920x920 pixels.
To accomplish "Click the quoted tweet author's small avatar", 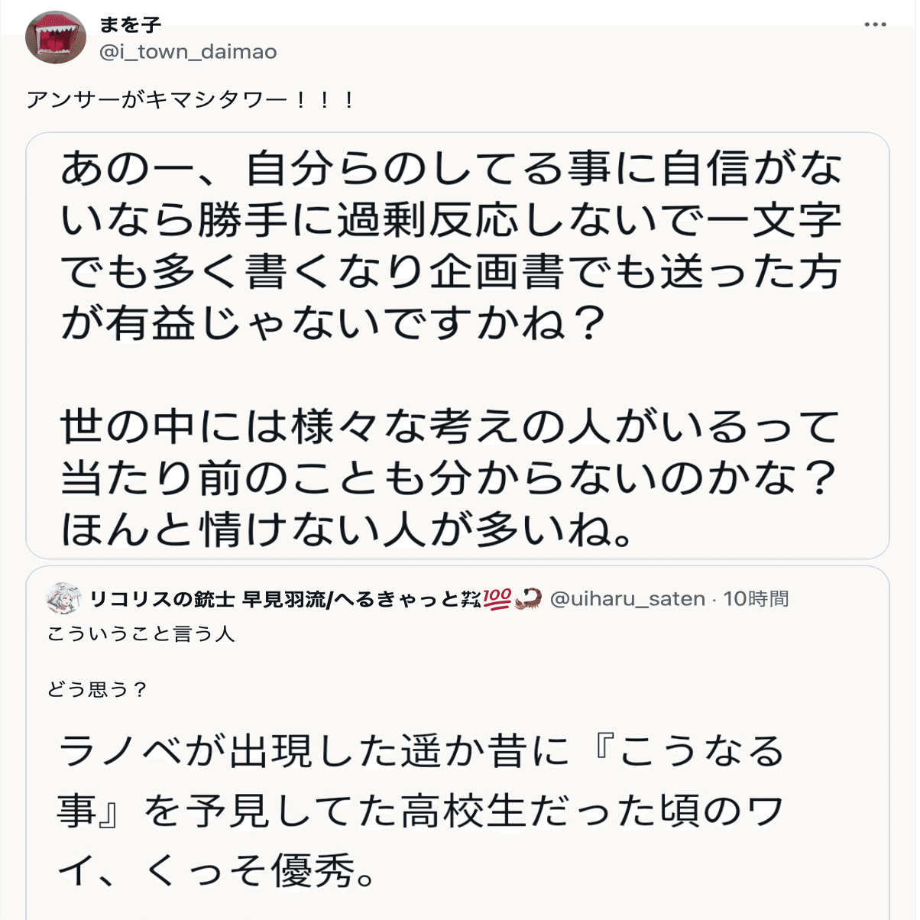I will (x=63, y=598).
